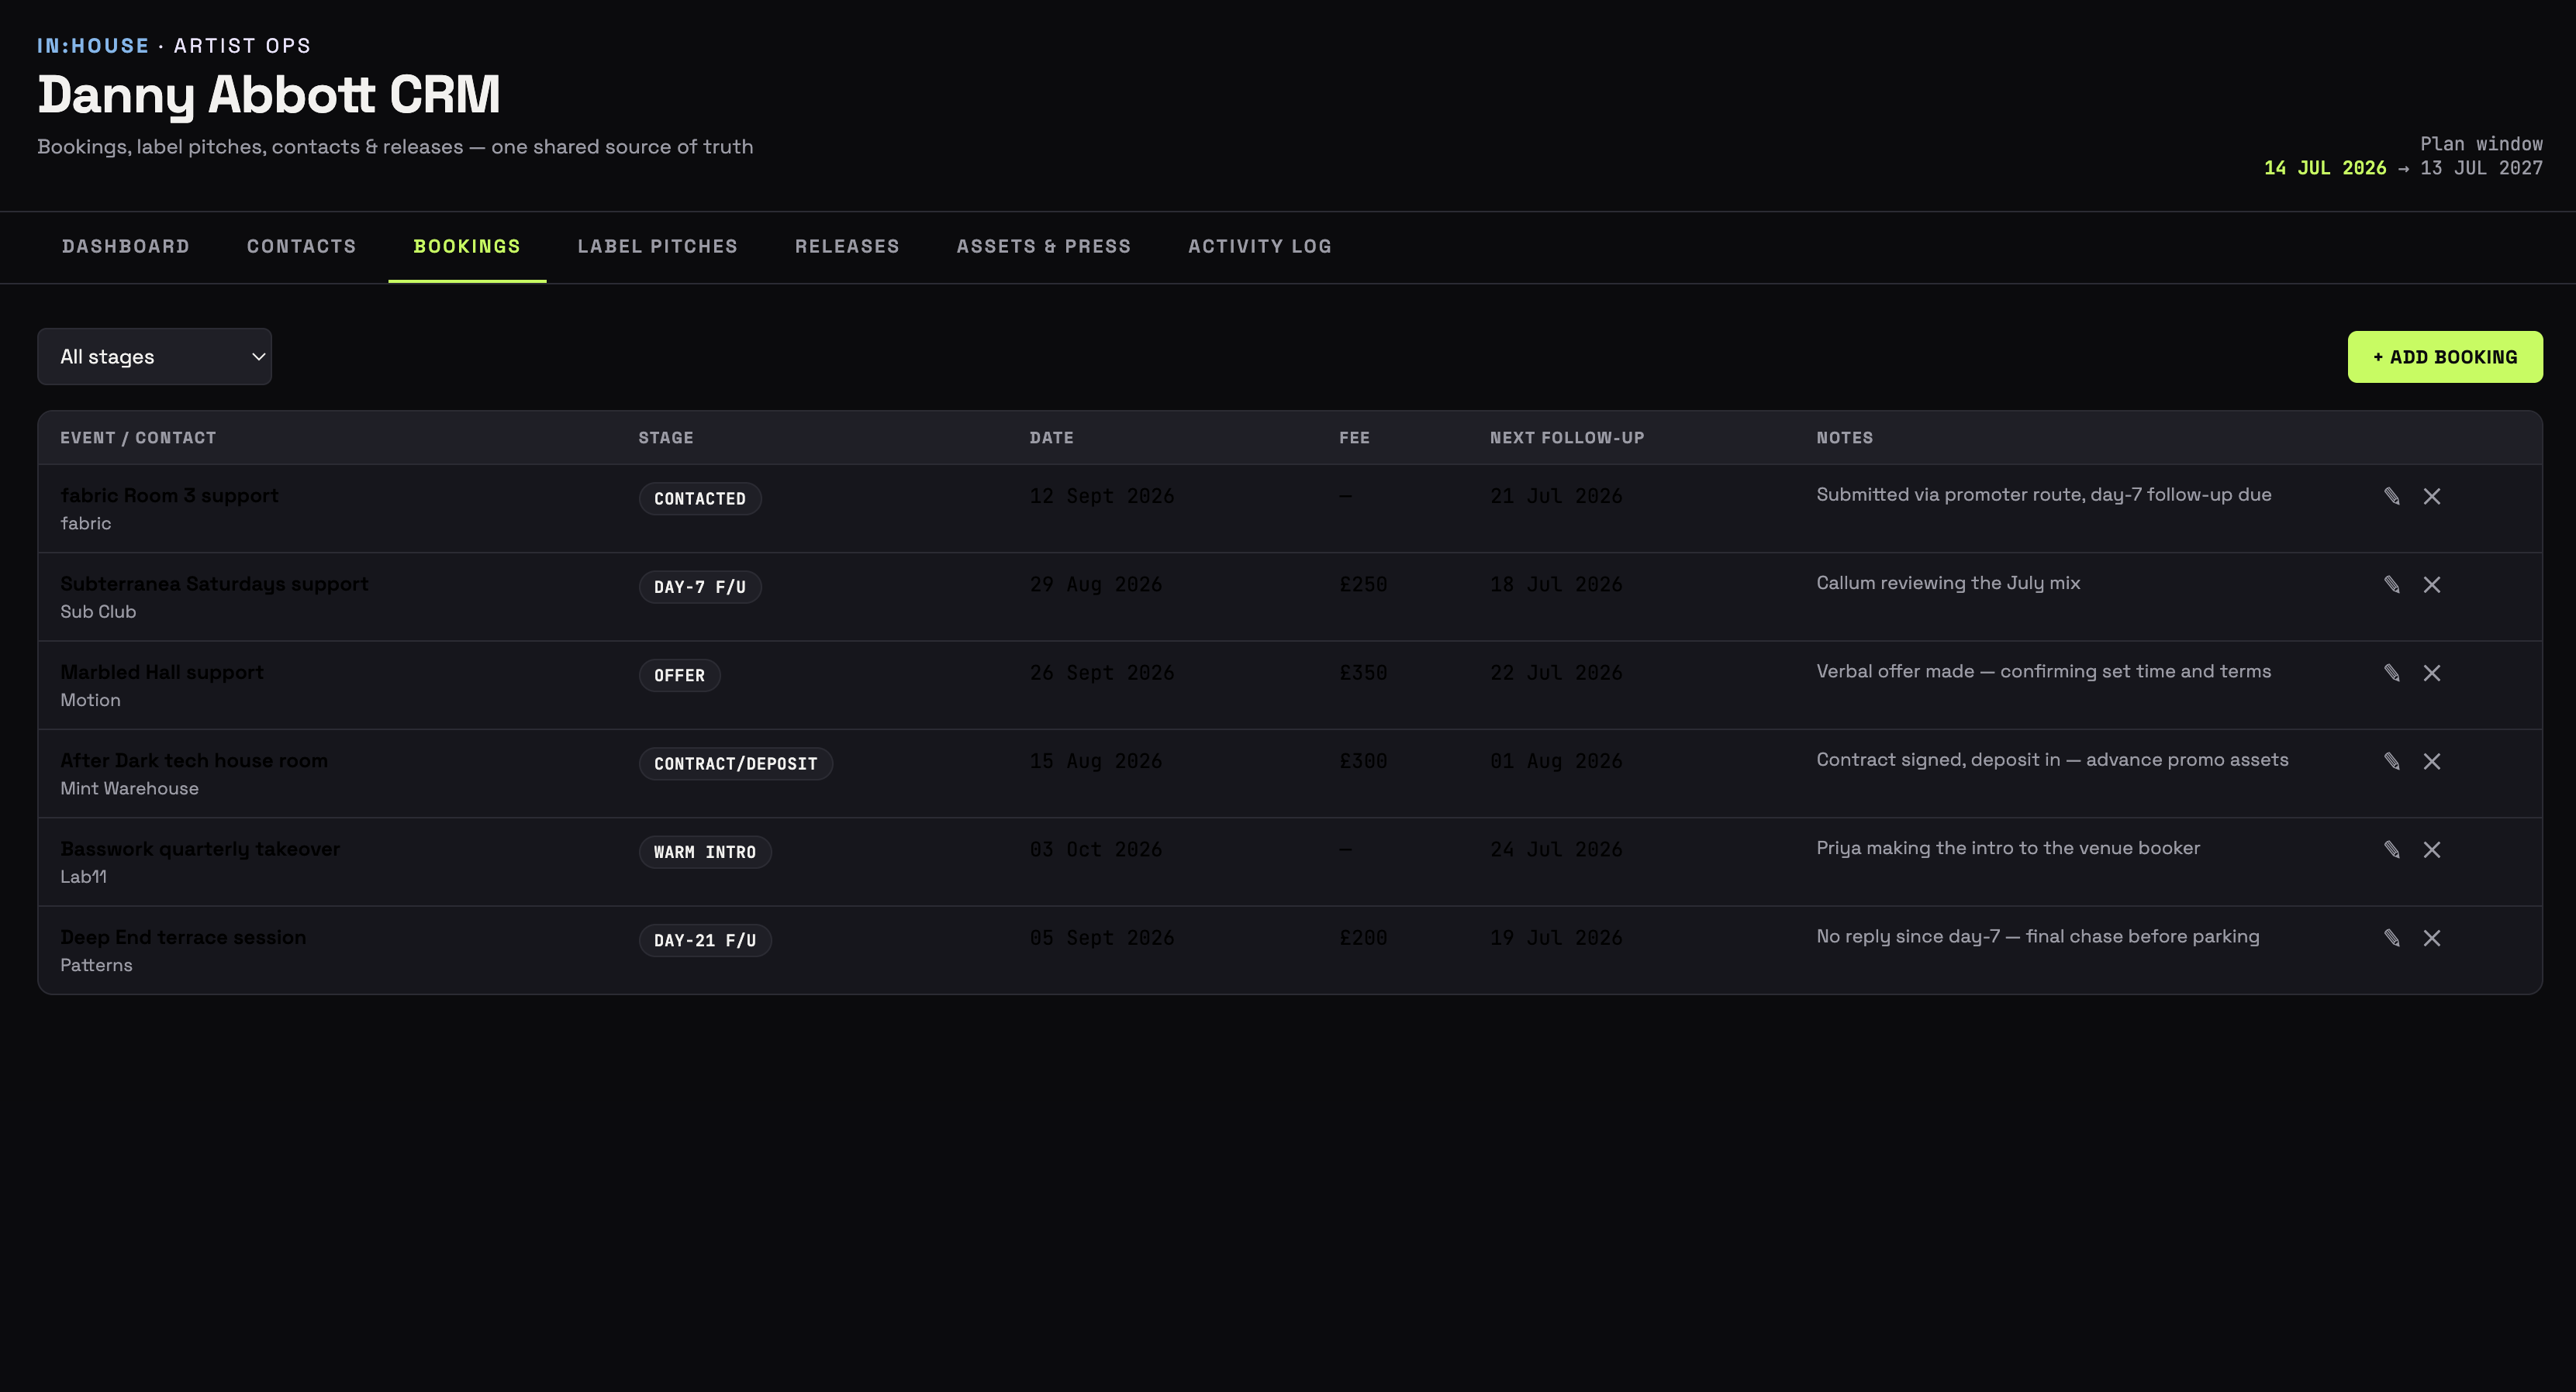Viewport: 2576px width, 1392px height.
Task: Delete the Deep End terrace session booking
Action: click(2432, 939)
